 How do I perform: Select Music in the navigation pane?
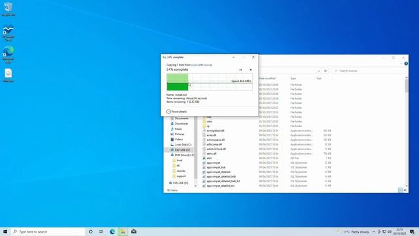(x=178, y=129)
